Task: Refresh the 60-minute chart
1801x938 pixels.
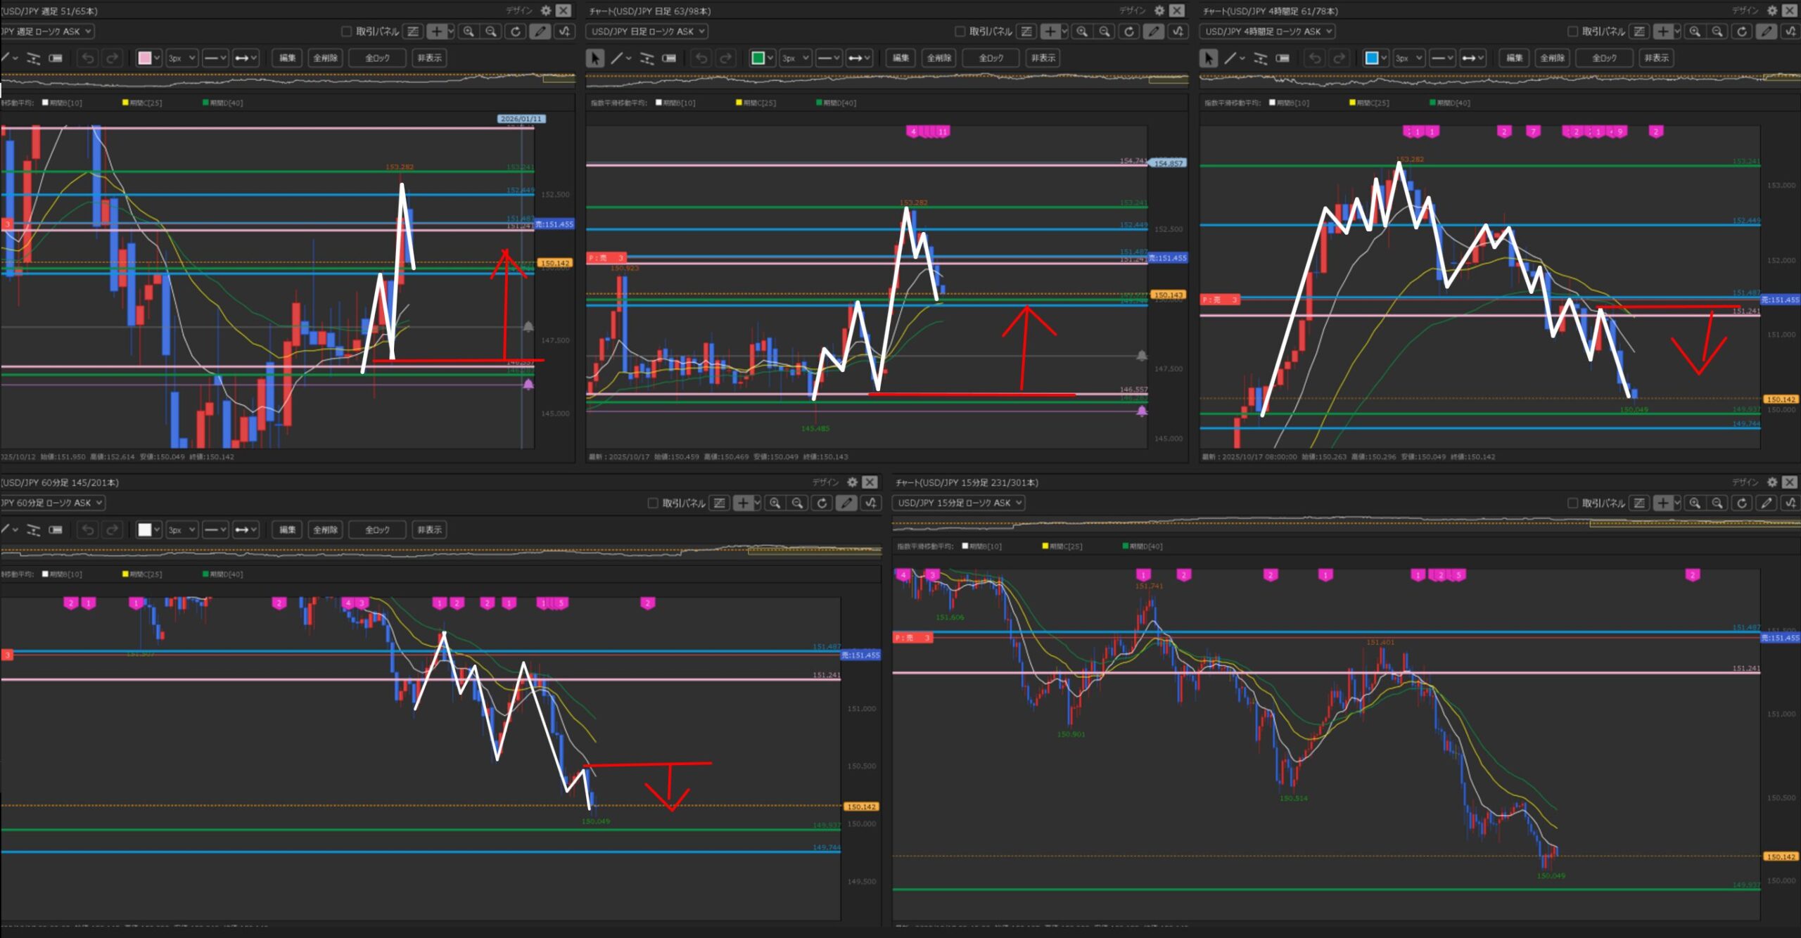Action: (x=822, y=503)
